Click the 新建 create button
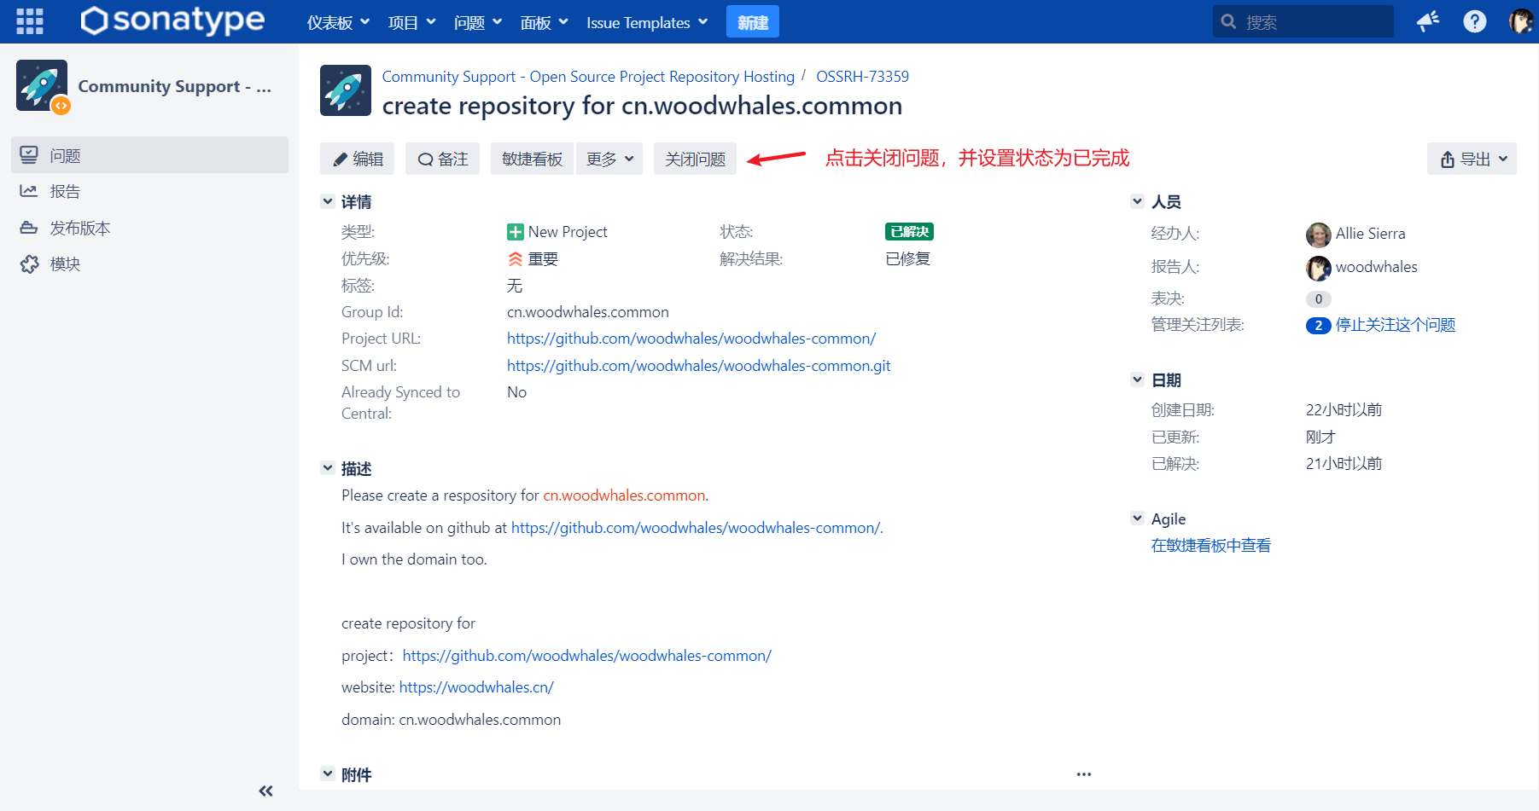The image size is (1539, 811). pyautogui.click(x=753, y=22)
